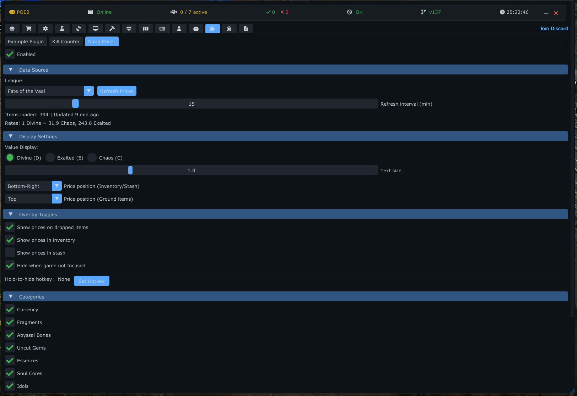Toggle Show prices on dropped items
This screenshot has height=396, width=577.
coord(10,227)
